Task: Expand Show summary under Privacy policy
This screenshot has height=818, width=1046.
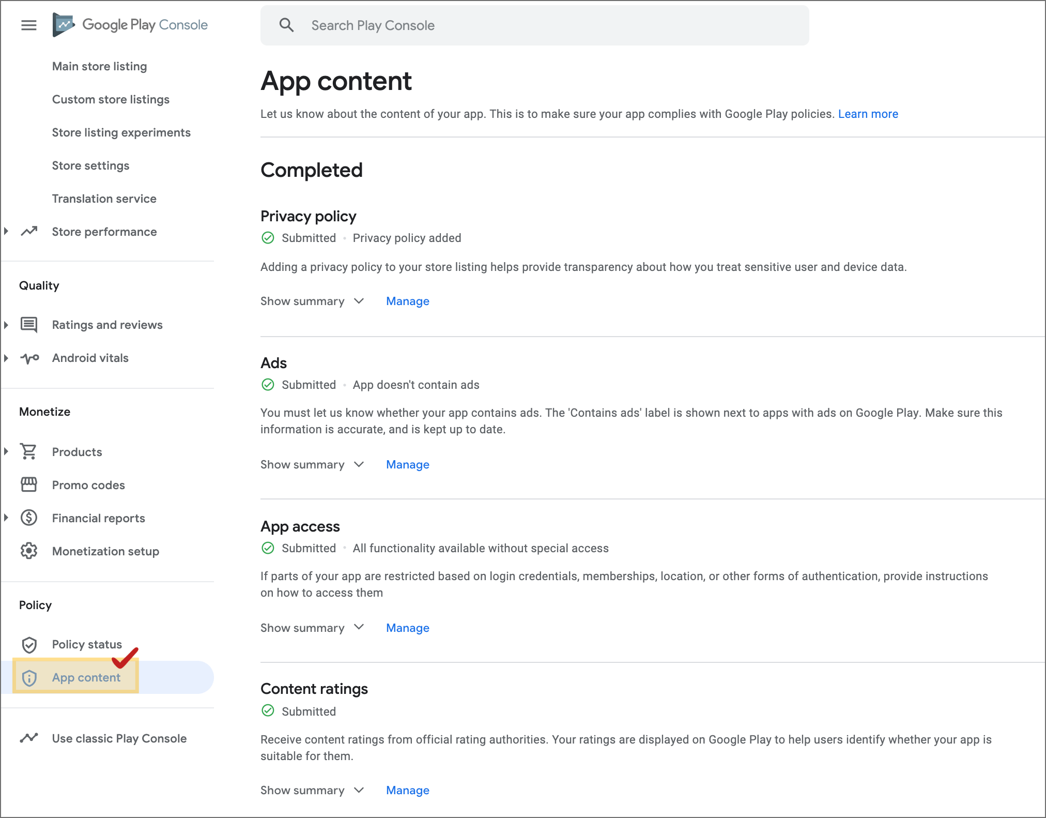Action: (312, 301)
